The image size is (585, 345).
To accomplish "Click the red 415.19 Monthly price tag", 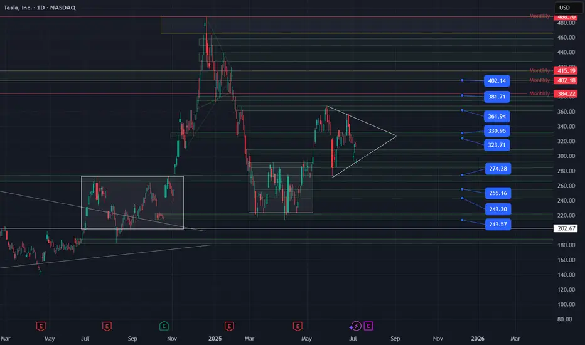I will [566, 70].
